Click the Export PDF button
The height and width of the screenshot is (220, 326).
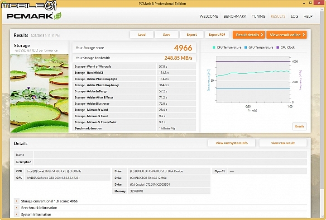pos(217,35)
